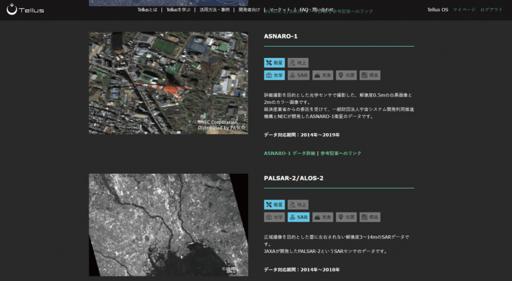Click the PALSAR-2 位置 tag
512x281 pixels.
(x=346, y=217)
